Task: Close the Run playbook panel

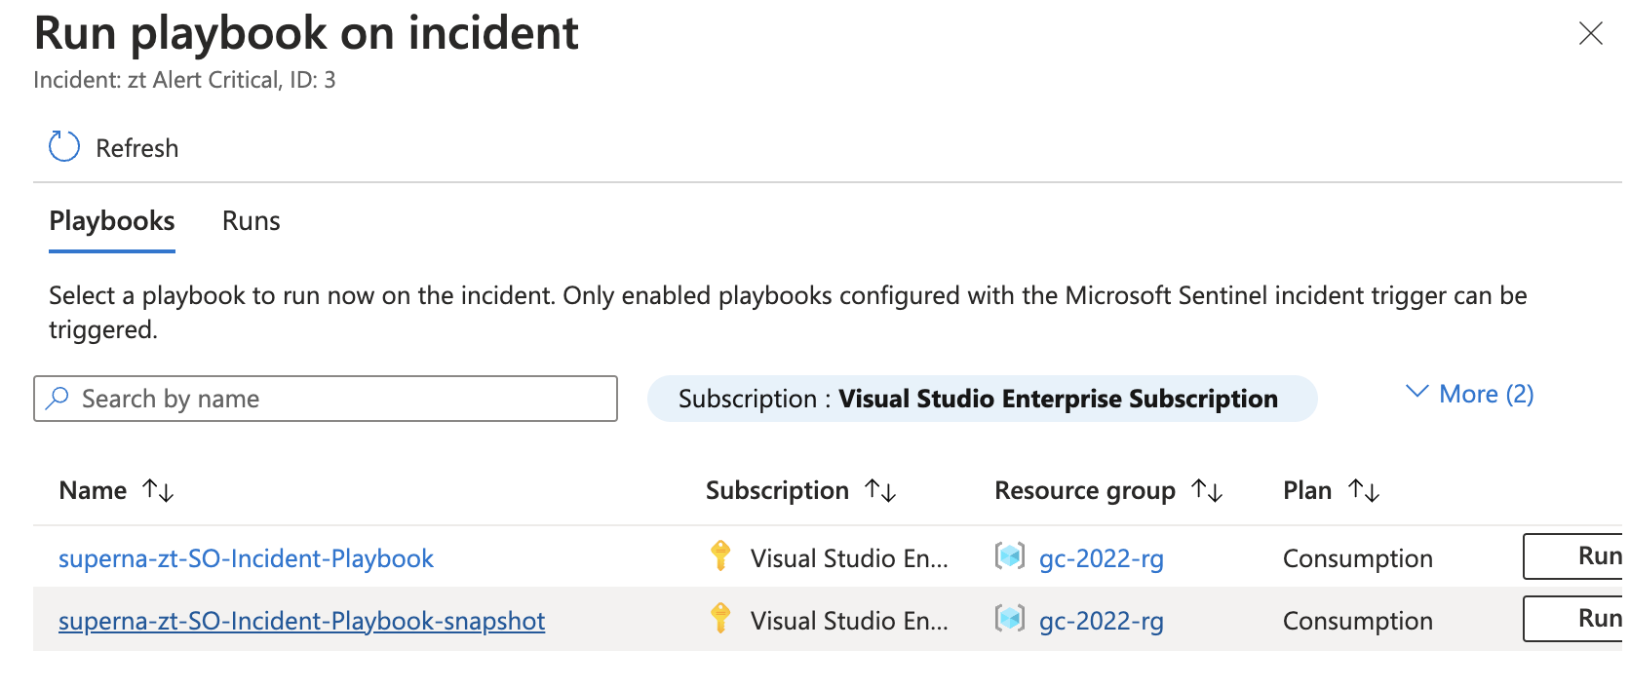Action: [x=1590, y=33]
